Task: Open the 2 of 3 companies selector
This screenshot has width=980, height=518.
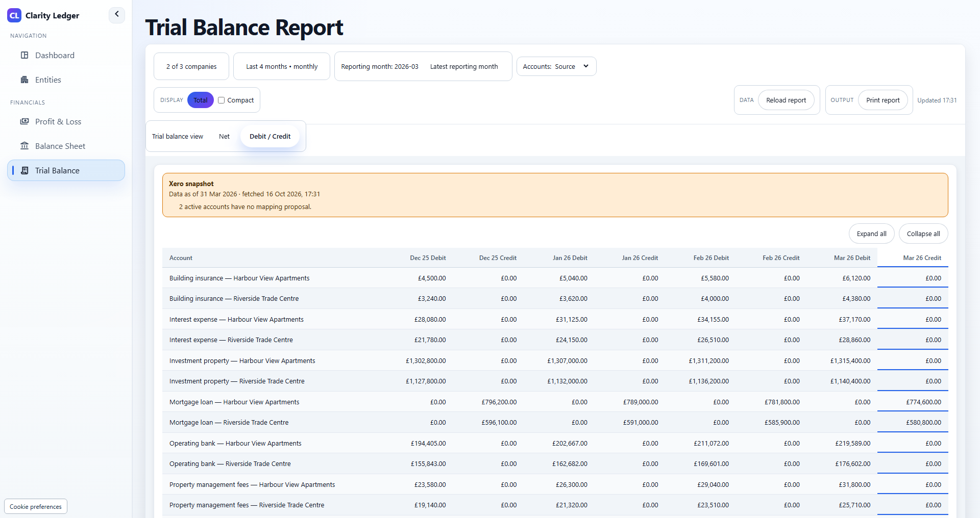Action: pyautogui.click(x=191, y=66)
